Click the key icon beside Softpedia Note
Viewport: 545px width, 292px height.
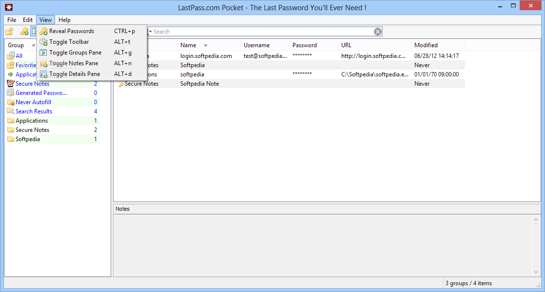[x=121, y=84]
